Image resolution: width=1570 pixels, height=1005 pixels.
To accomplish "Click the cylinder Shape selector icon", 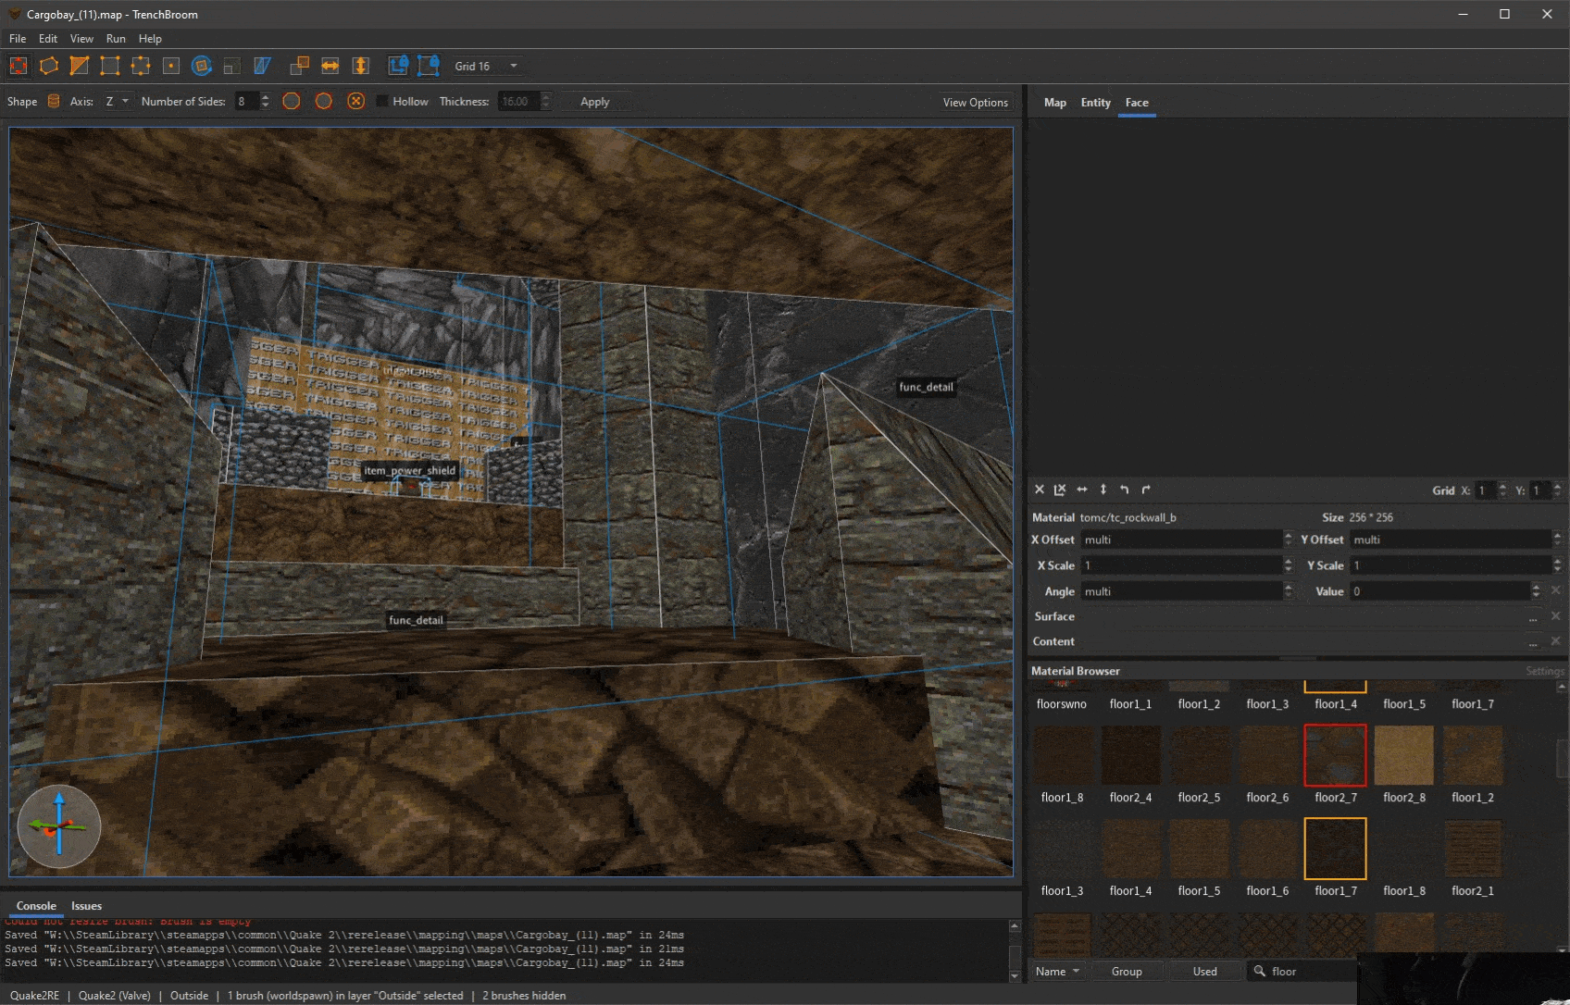I will point(54,102).
